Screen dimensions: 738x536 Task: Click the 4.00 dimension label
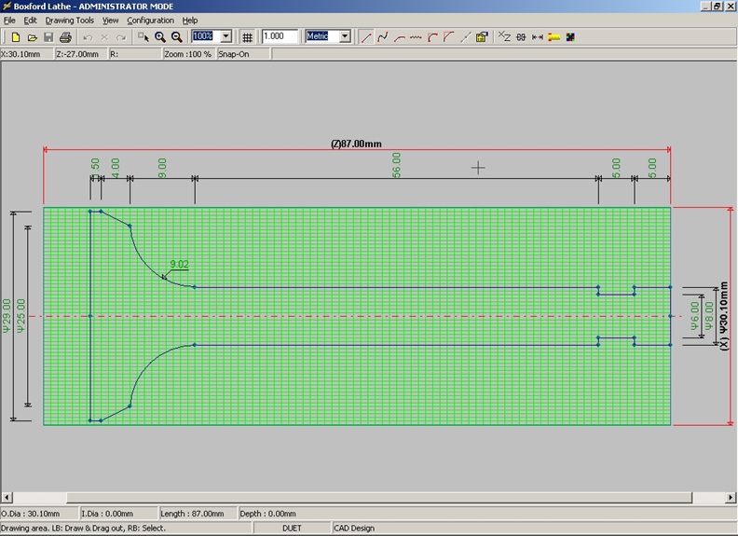(116, 168)
